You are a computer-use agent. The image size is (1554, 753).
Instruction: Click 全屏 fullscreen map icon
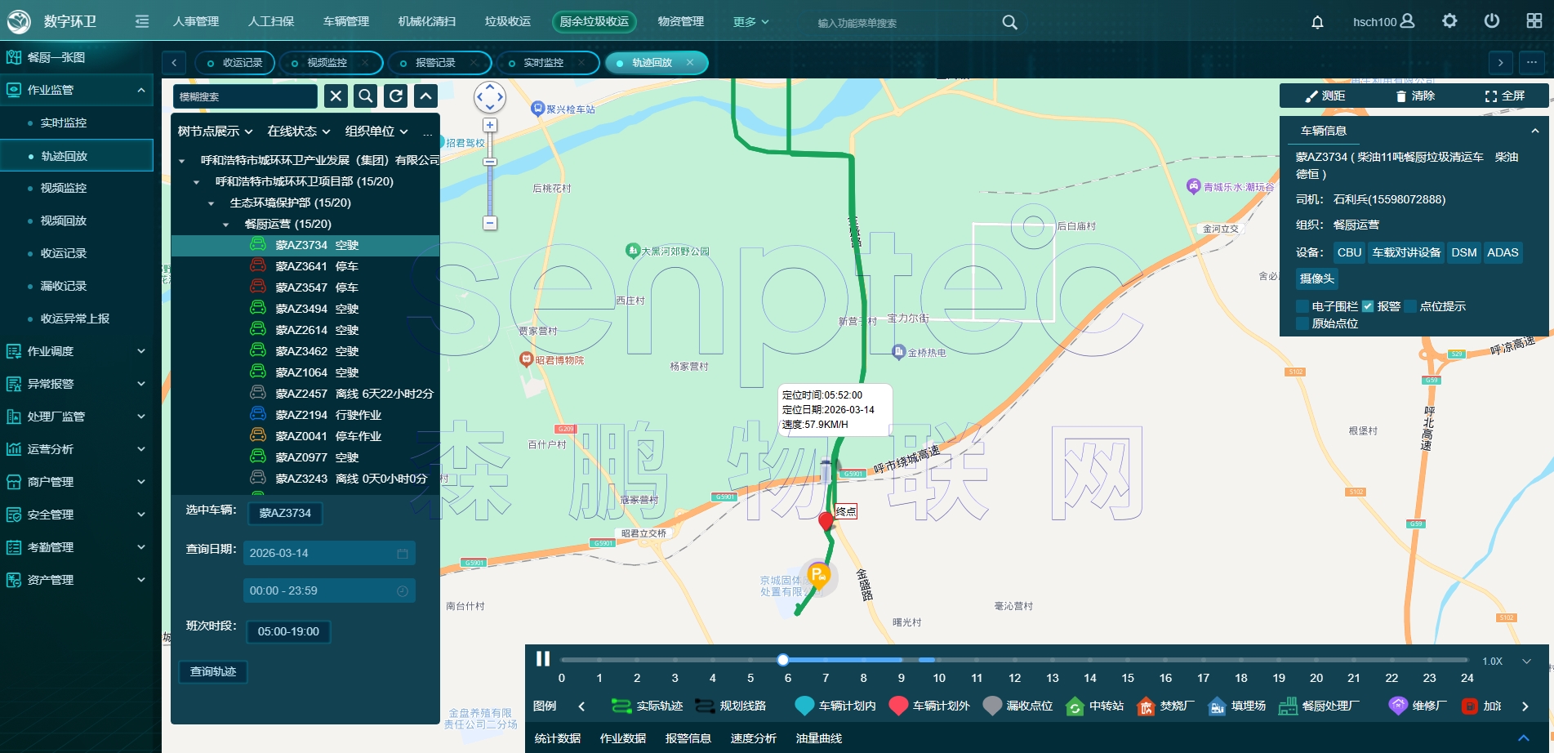(x=1504, y=96)
